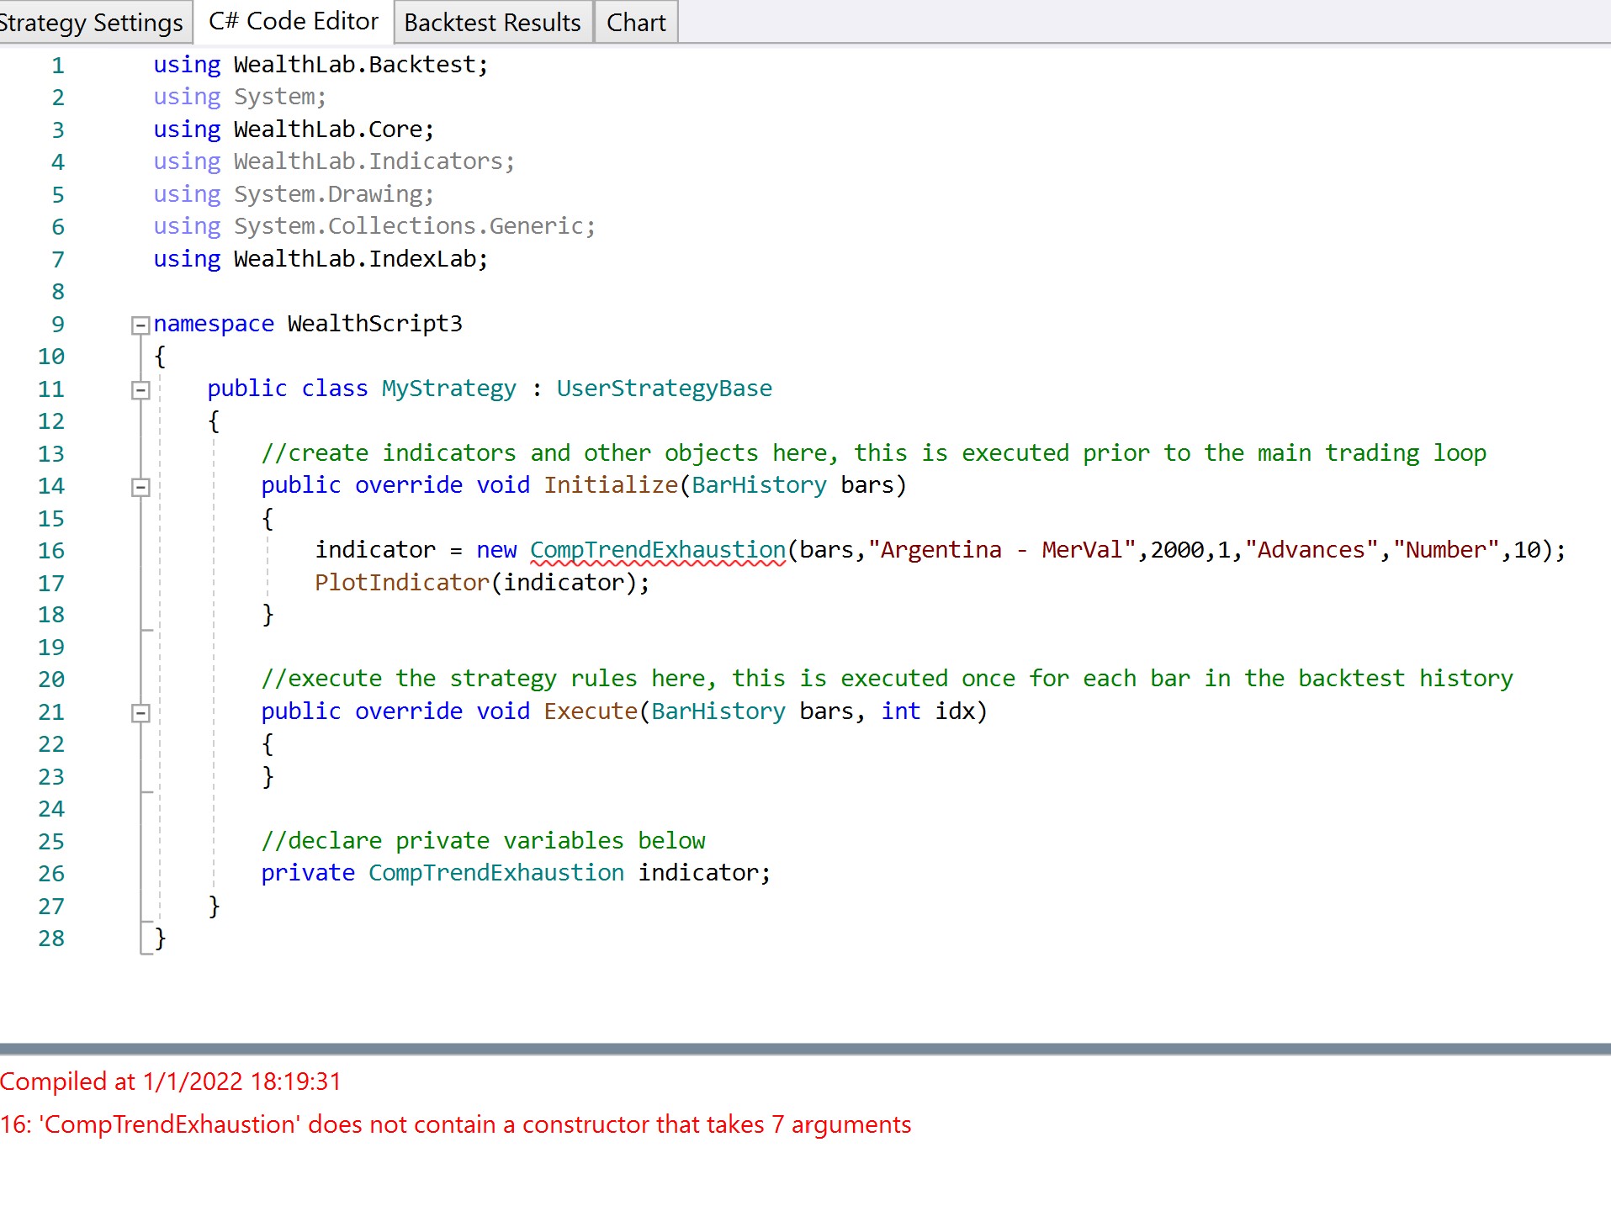Collapse the WealthScript3 namespace block

pos(140,325)
